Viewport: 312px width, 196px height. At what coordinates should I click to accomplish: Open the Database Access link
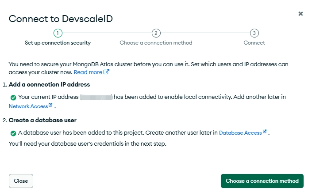tap(240, 133)
